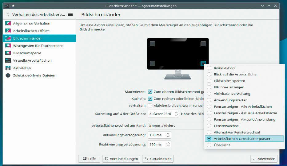Open the hamburger menu in sidebar header
Screen dimensions: 287x166
[70, 14]
